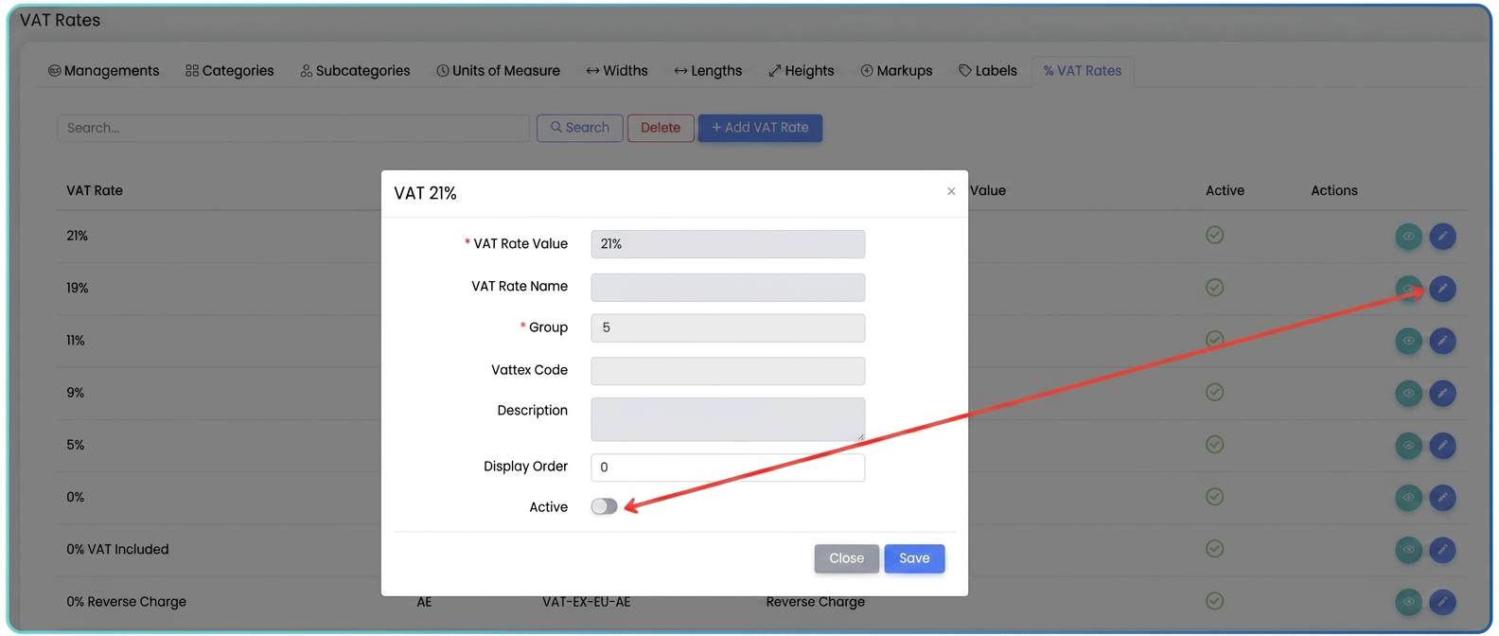Close the dialog with the X icon
This screenshot has height=636, width=1499.
click(951, 191)
